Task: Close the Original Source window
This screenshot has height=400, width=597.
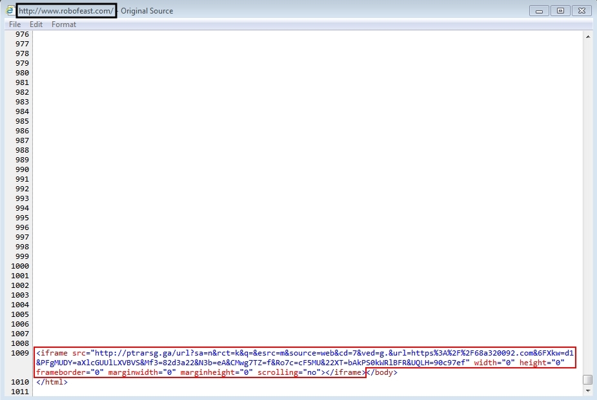Action: point(581,10)
